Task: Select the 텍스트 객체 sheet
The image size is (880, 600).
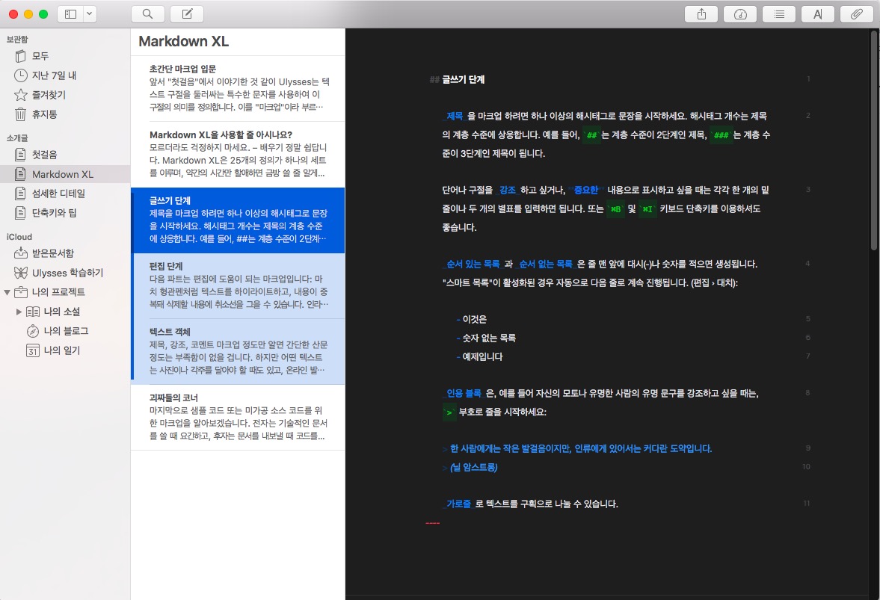Action: click(238, 351)
